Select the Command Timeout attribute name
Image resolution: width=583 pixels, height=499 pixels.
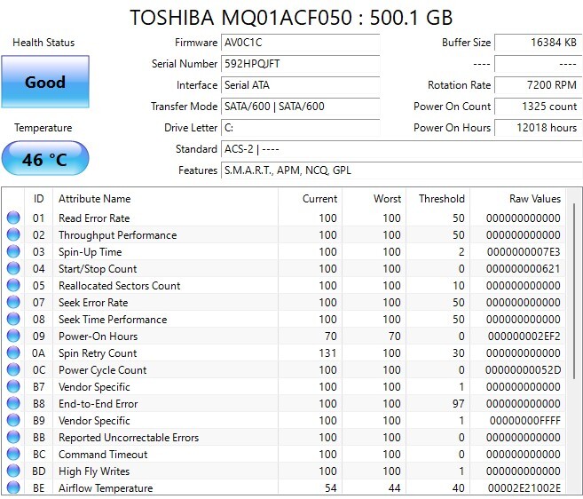click(103, 455)
